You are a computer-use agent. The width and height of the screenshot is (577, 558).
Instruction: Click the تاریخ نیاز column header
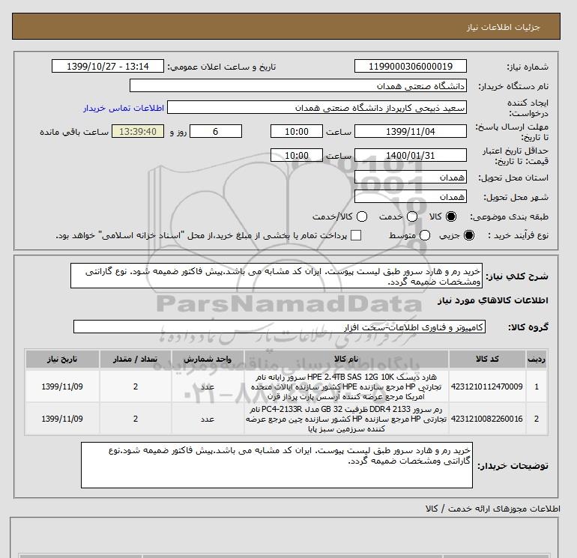point(62,360)
